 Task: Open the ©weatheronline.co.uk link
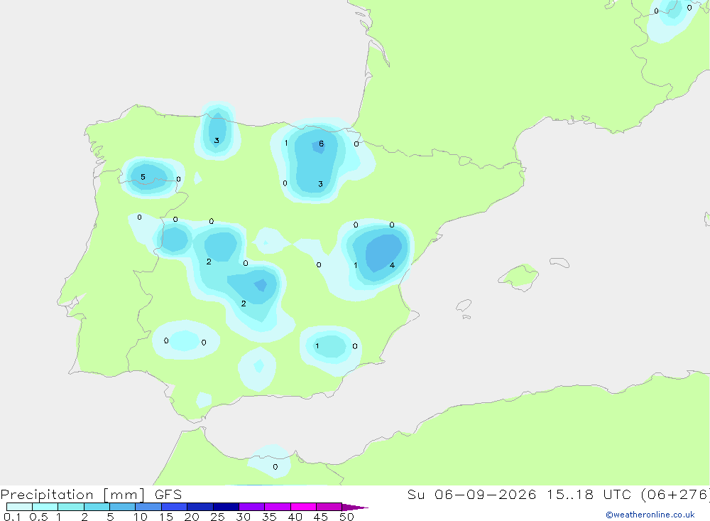[x=650, y=515]
